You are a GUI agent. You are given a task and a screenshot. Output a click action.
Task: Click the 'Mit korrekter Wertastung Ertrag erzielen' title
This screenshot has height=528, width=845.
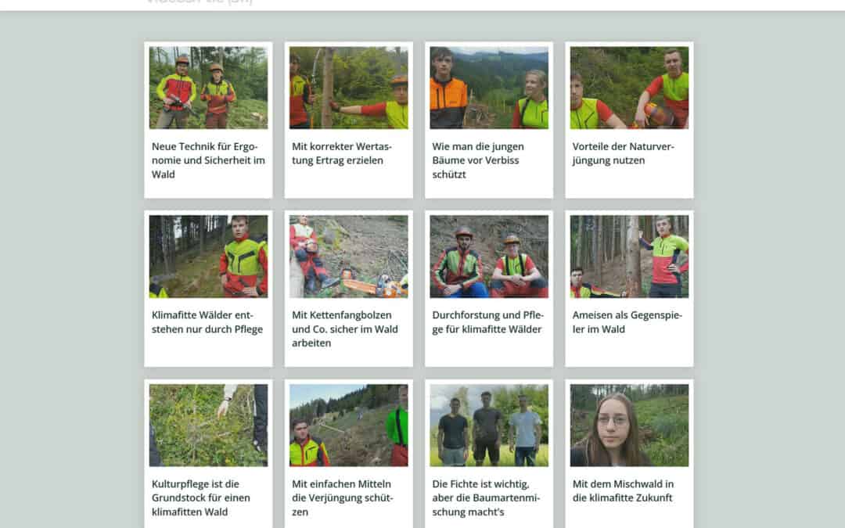342,153
